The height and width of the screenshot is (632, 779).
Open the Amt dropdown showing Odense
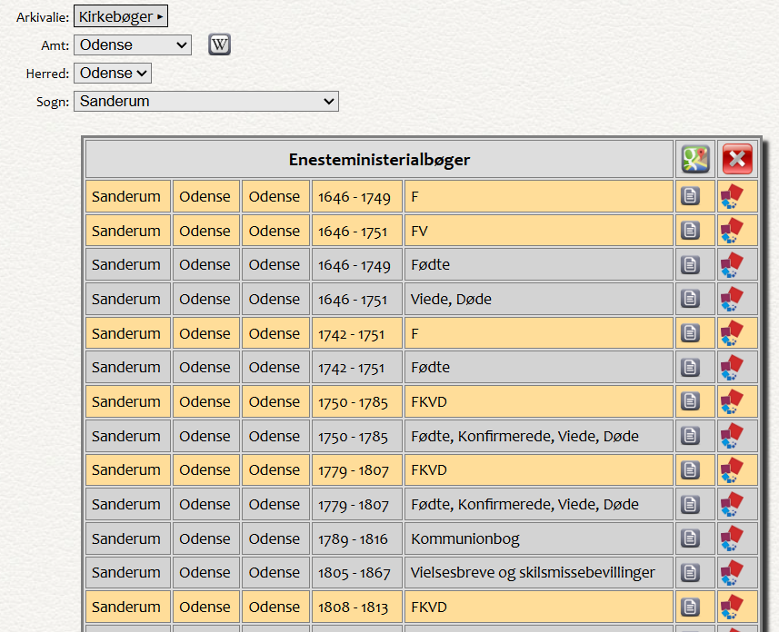133,44
